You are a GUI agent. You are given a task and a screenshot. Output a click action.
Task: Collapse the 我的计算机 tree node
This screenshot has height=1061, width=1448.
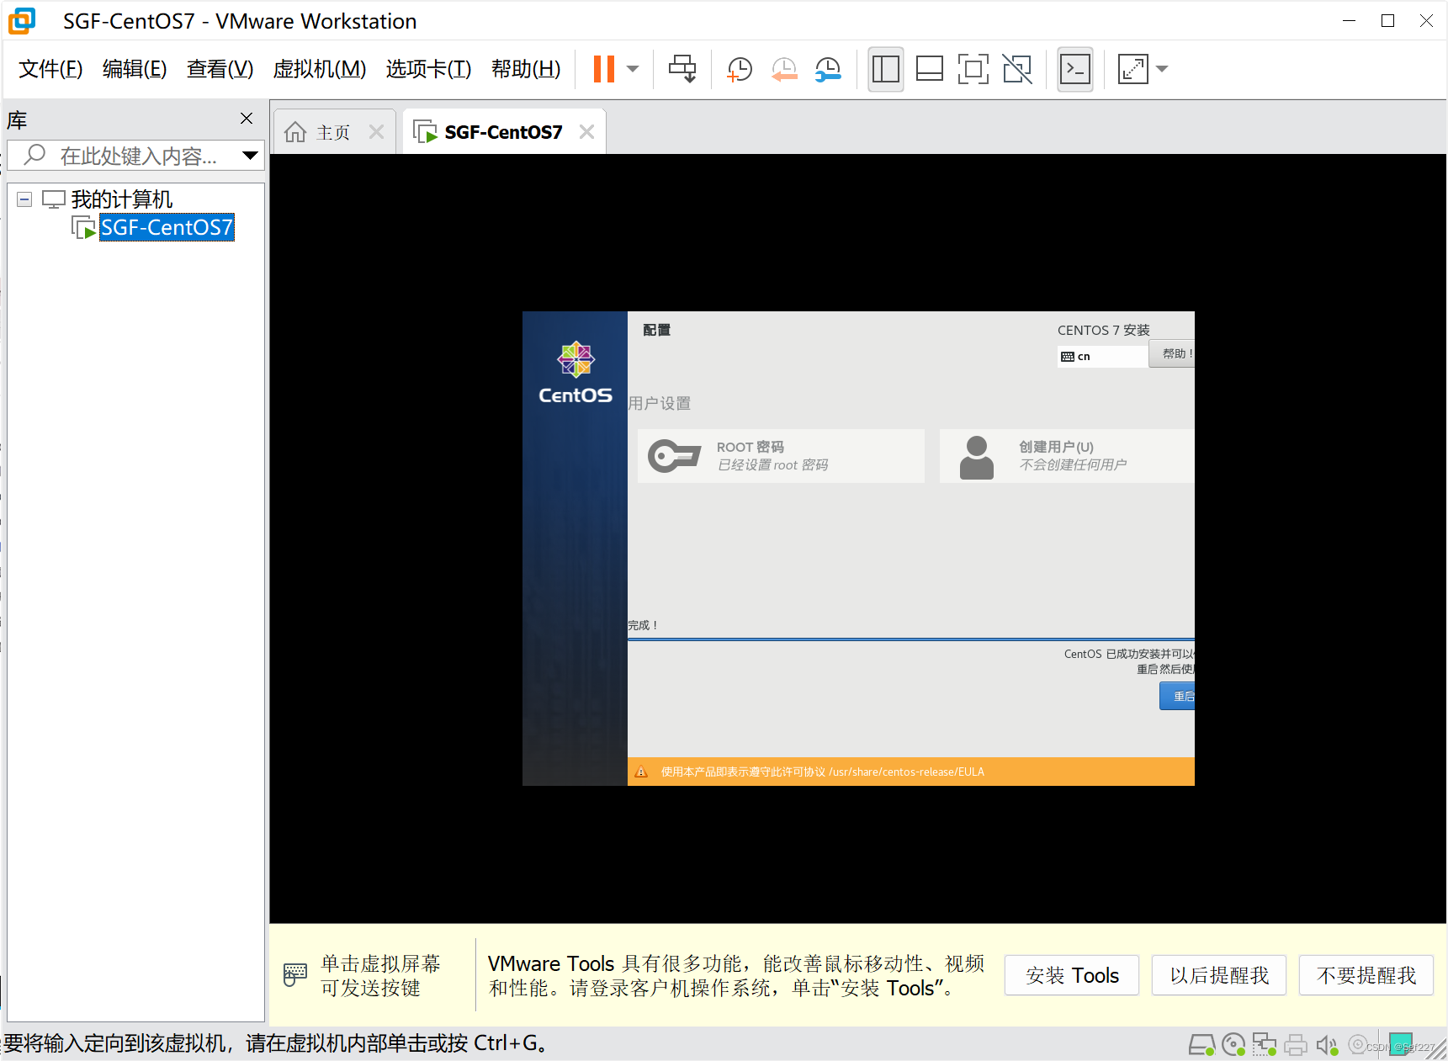[24, 199]
